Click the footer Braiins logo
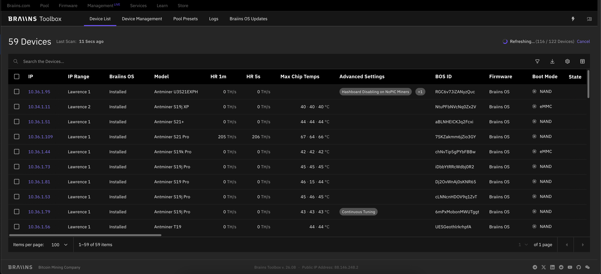The height and width of the screenshot is (274, 601). coord(20,267)
